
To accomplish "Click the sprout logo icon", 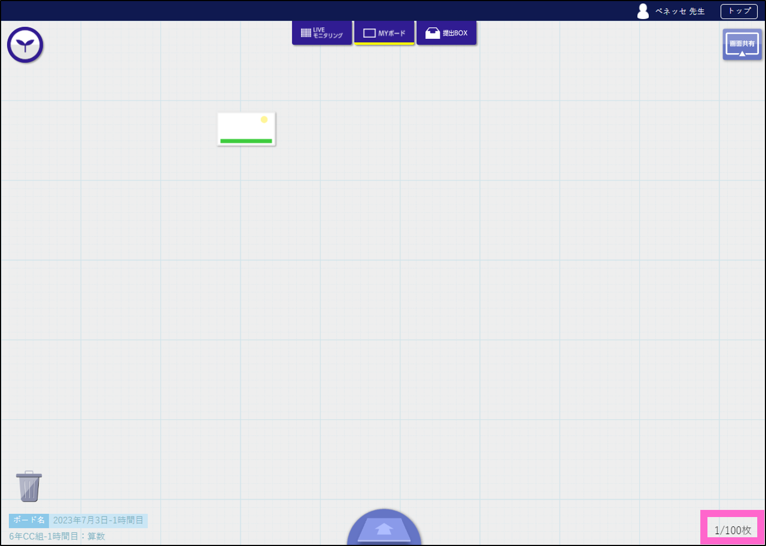I will coord(25,45).
